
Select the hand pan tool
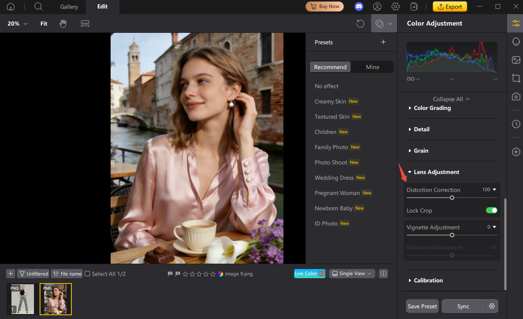[63, 24]
